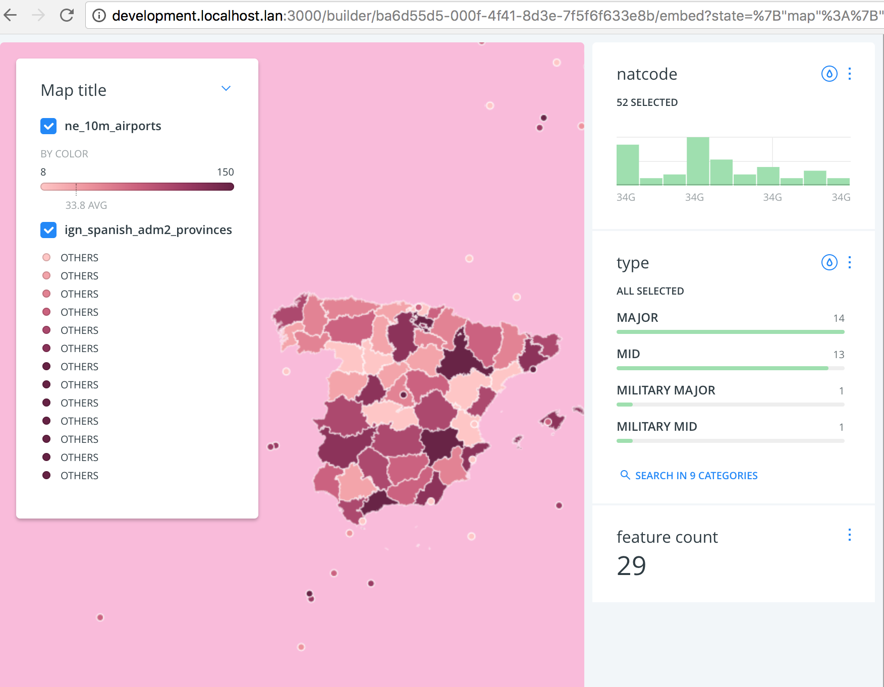
Task: Select the MAJOR category in type widget
Action: click(730, 323)
